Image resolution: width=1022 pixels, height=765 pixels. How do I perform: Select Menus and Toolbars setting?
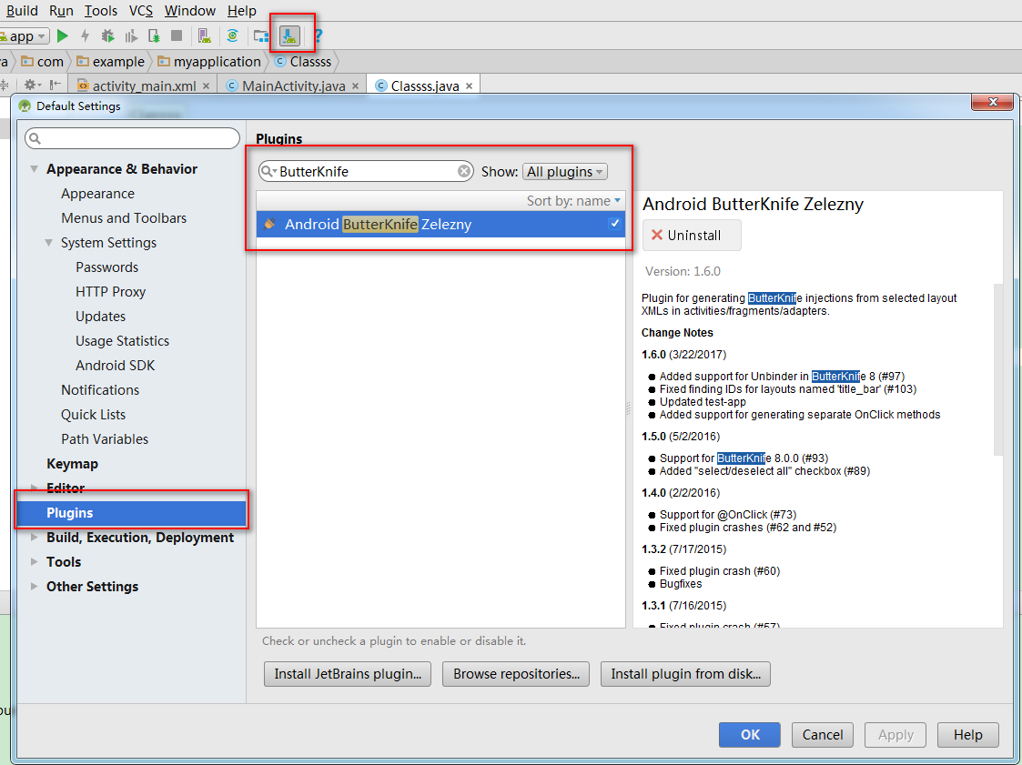pos(124,218)
